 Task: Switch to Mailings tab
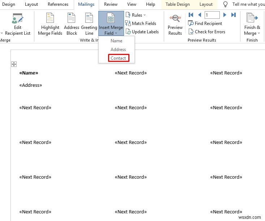[86, 4]
